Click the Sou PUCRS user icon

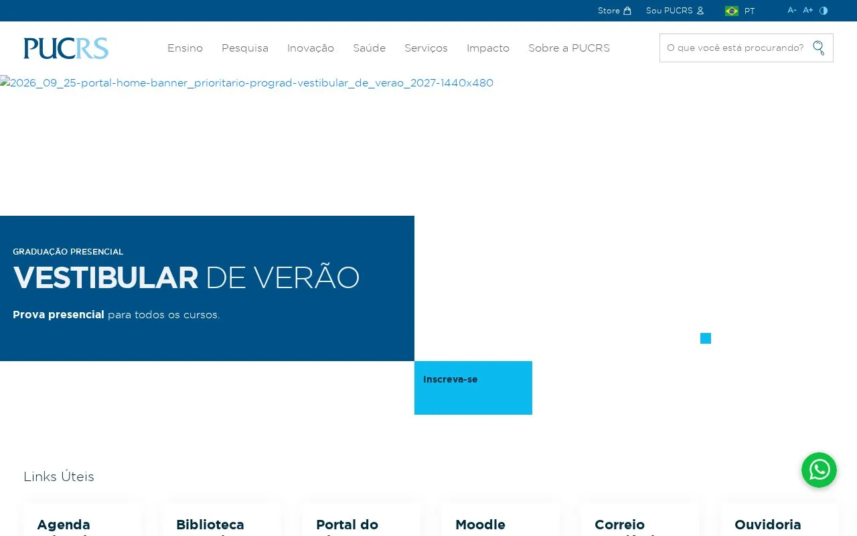(700, 11)
